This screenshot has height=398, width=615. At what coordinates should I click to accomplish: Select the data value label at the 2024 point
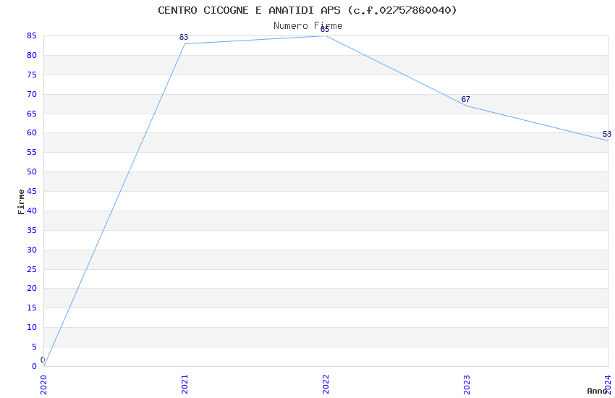click(x=607, y=135)
